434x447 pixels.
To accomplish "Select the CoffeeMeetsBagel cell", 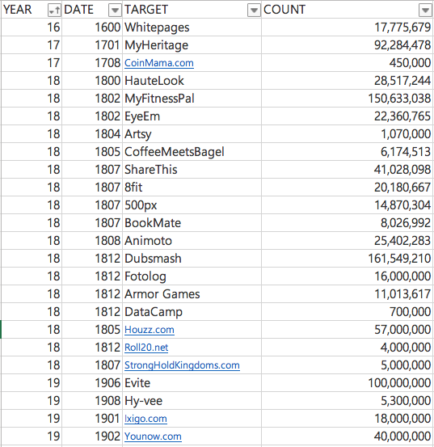I will click(x=192, y=152).
